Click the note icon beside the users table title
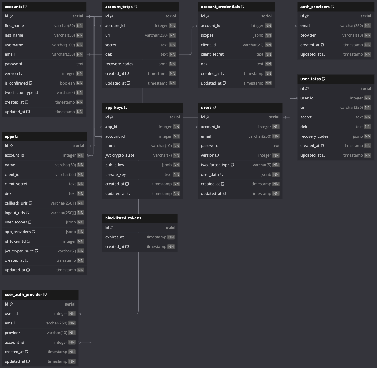This screenshot has height=368, width=377. [214, 108]
